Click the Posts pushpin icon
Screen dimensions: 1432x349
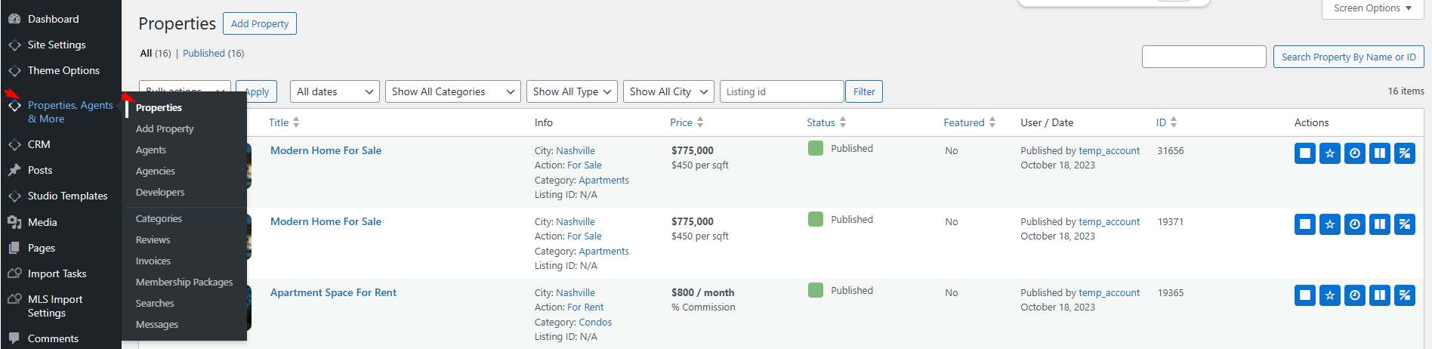pyautogui.click(x=14, y=170)
